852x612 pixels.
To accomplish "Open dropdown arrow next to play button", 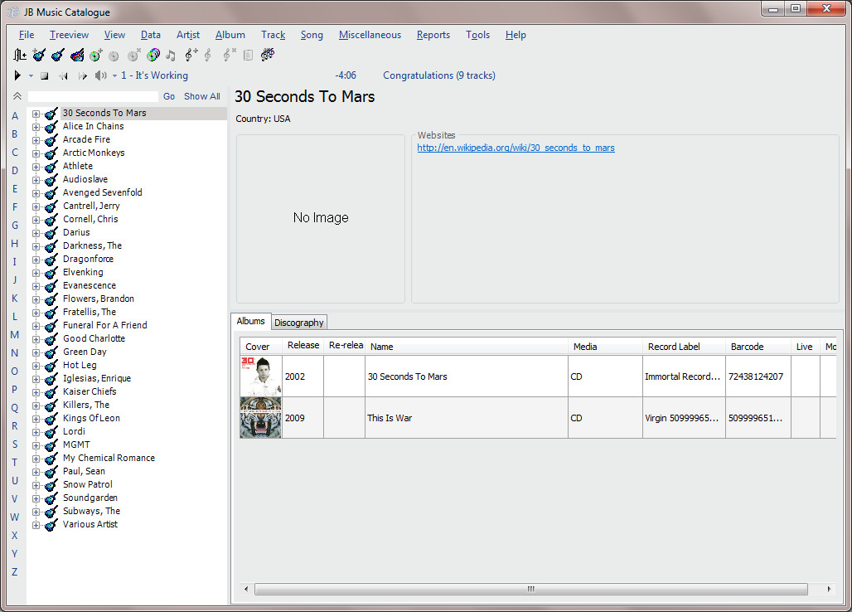I will pyautogui.click(x=31, y=76).
